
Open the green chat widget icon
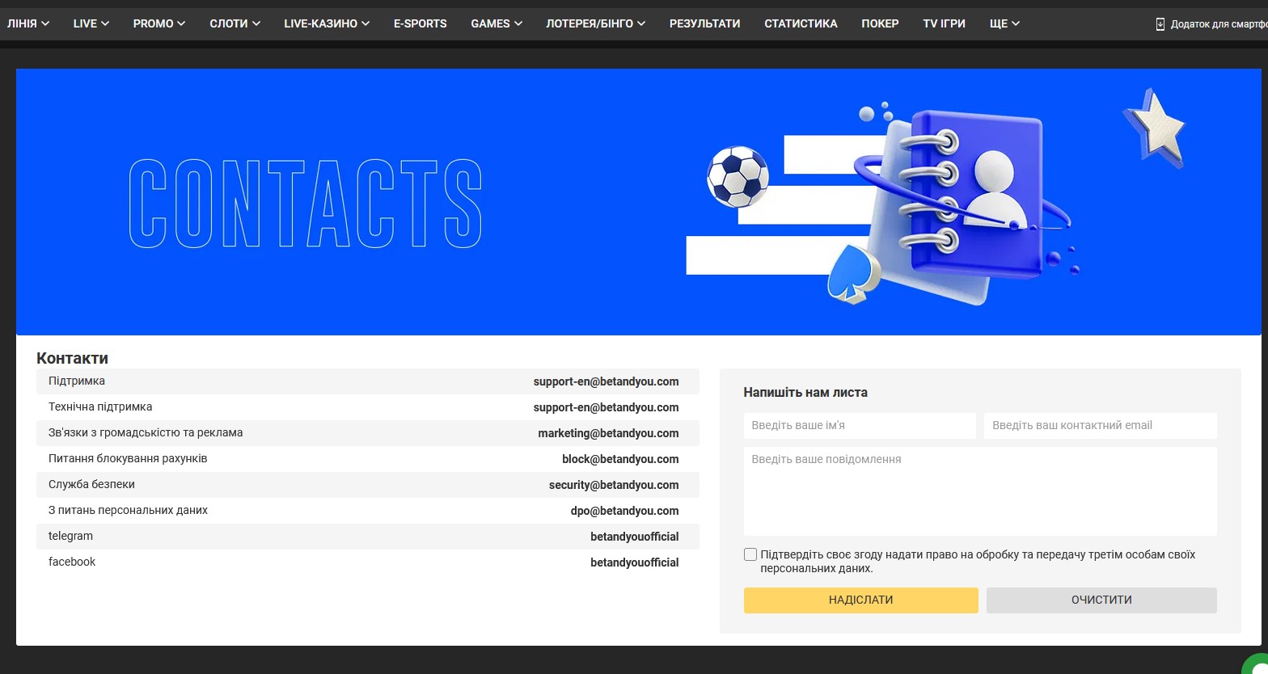1256,663
